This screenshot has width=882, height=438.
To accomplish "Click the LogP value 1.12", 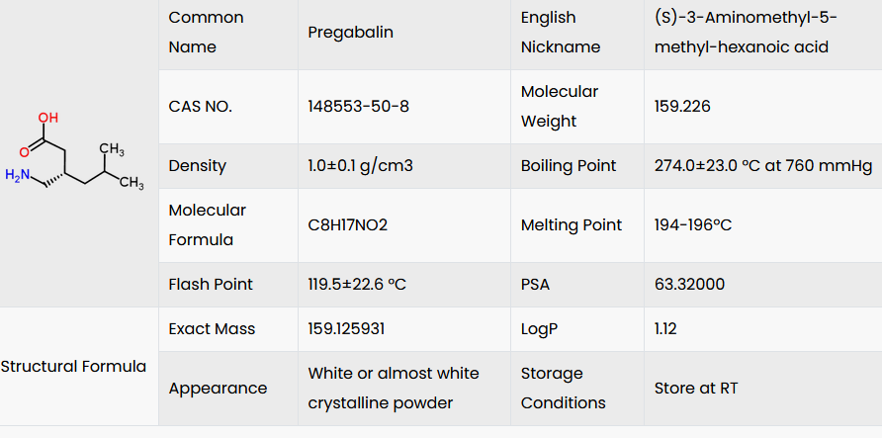I will (x=665, y=328).
